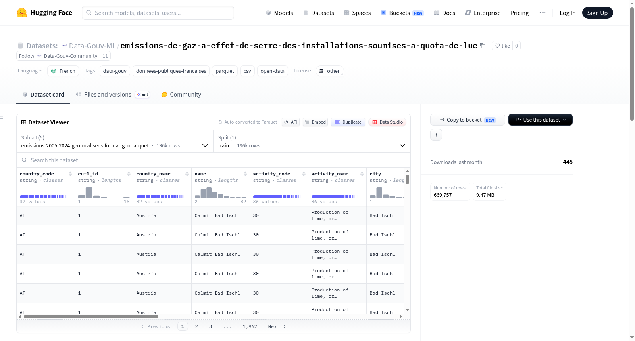Click the xet badge on Files tab

[142, 95]
